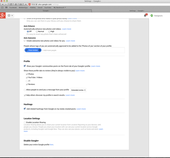
Task: Switch to the Settings - Google+ tab
Action: pos(137,11)
